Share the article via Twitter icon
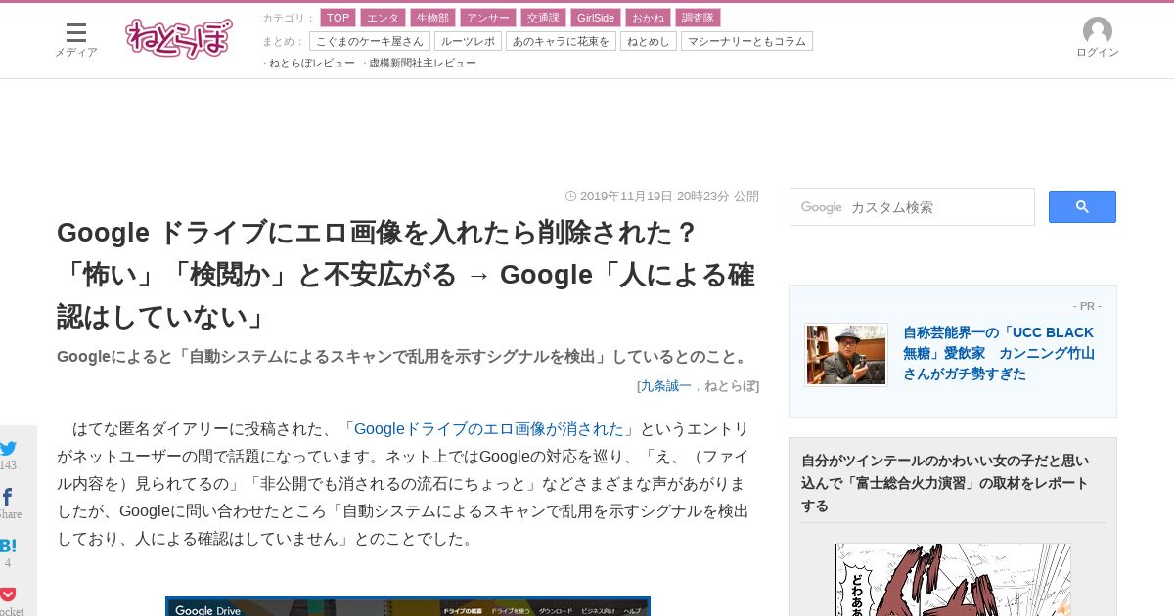The width and height of the screenshot is (1174, 616). (8, 448)
